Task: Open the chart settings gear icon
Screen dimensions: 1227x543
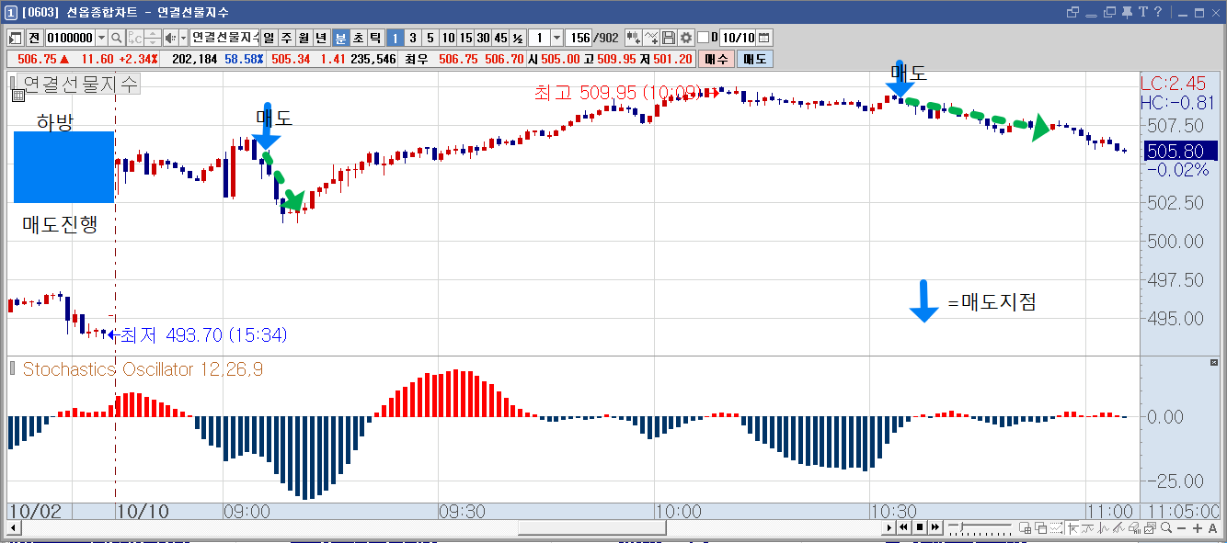Action: pyautogui.click(x=685, y=38)
